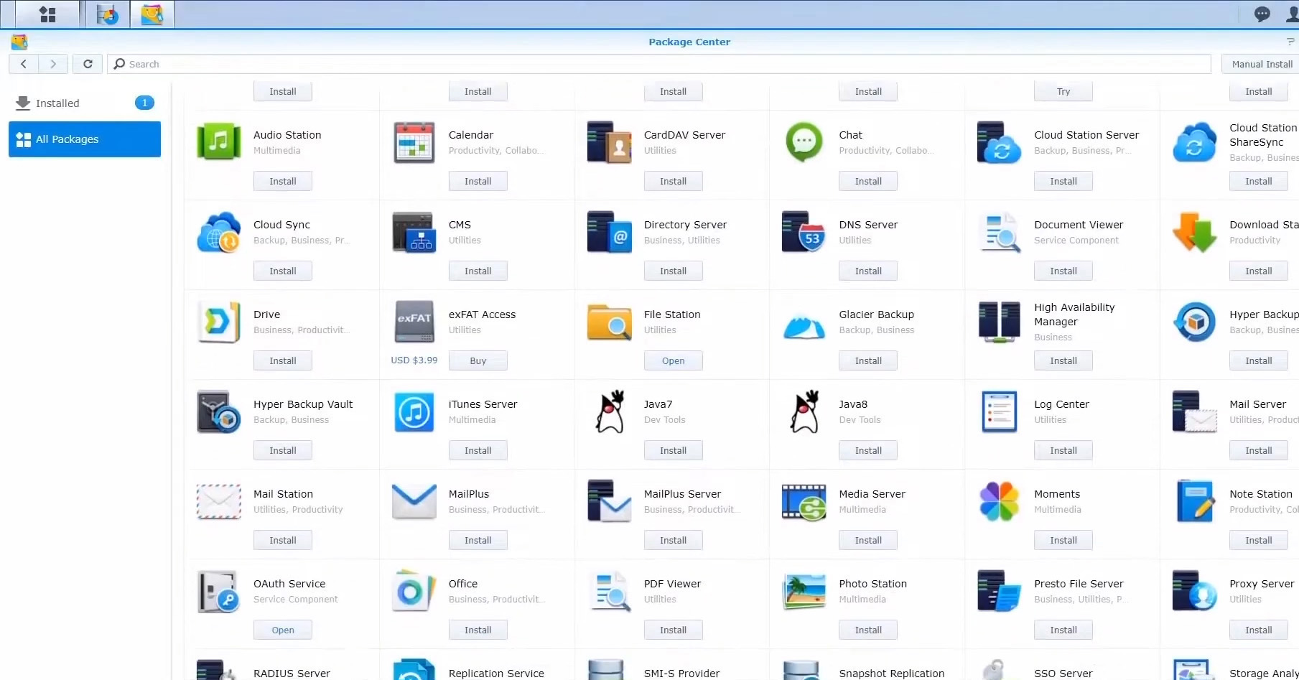Open the user account options icon

tap(1292, 14)
